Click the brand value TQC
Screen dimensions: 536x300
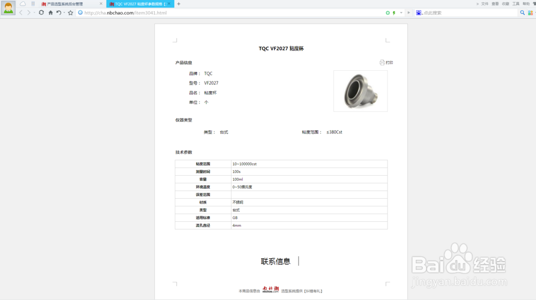tap(208, 73)
